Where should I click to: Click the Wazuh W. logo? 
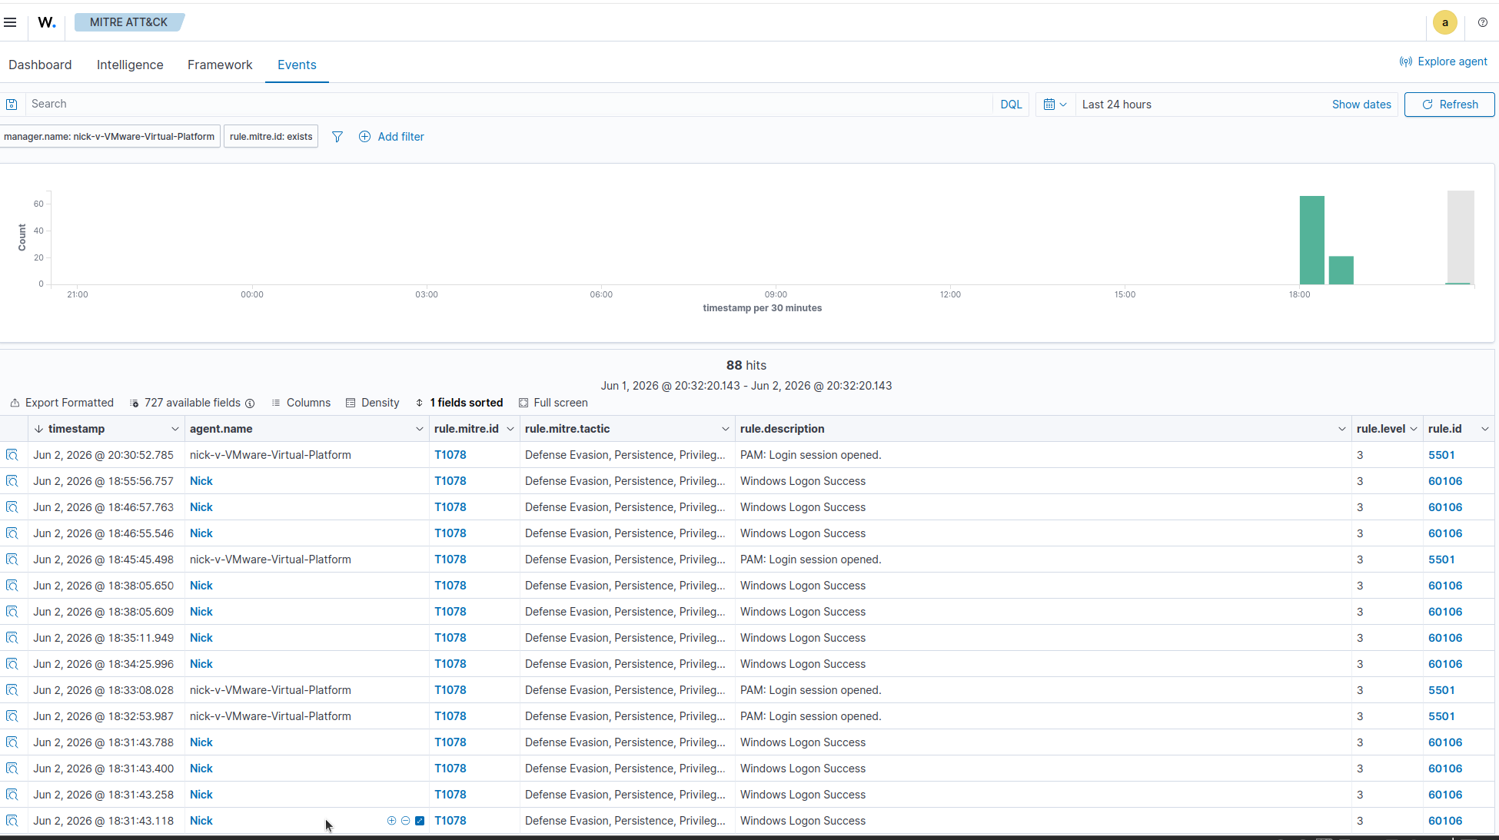point(47,22)
